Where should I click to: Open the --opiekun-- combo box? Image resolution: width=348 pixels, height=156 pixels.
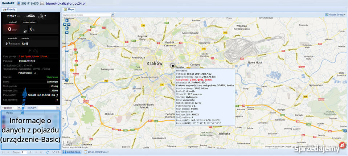11,108
